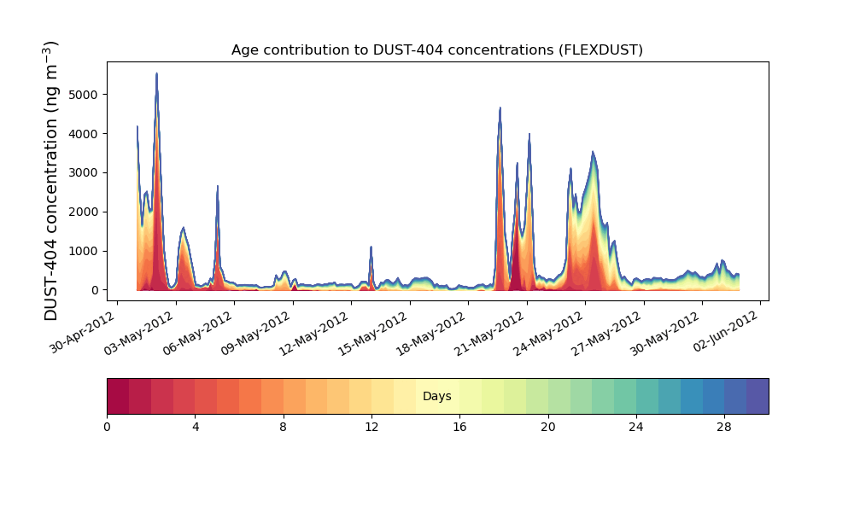Click the colorbar tick label 24
This screenshot has width=854, height=512.
[x=636, y=428]
